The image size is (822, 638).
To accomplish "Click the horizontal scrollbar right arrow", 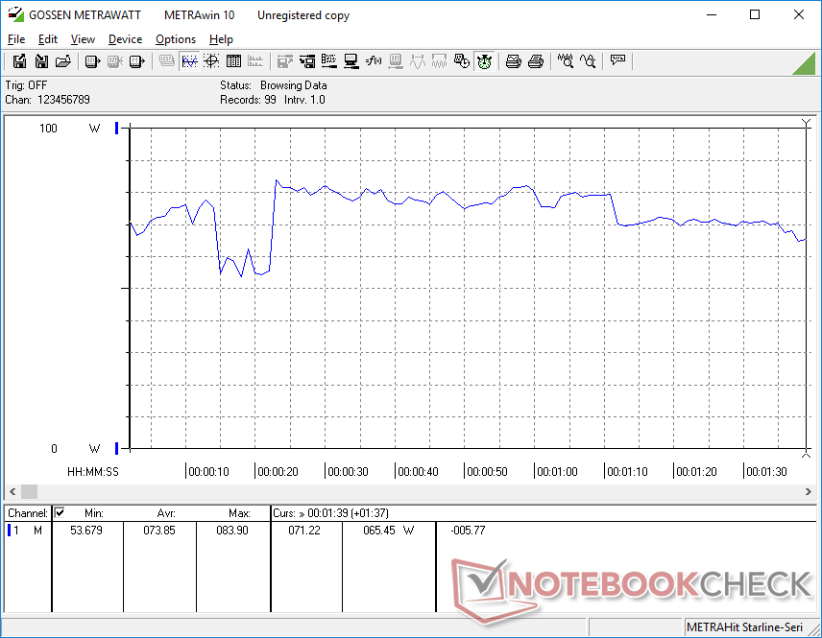I will pos(808,491).
